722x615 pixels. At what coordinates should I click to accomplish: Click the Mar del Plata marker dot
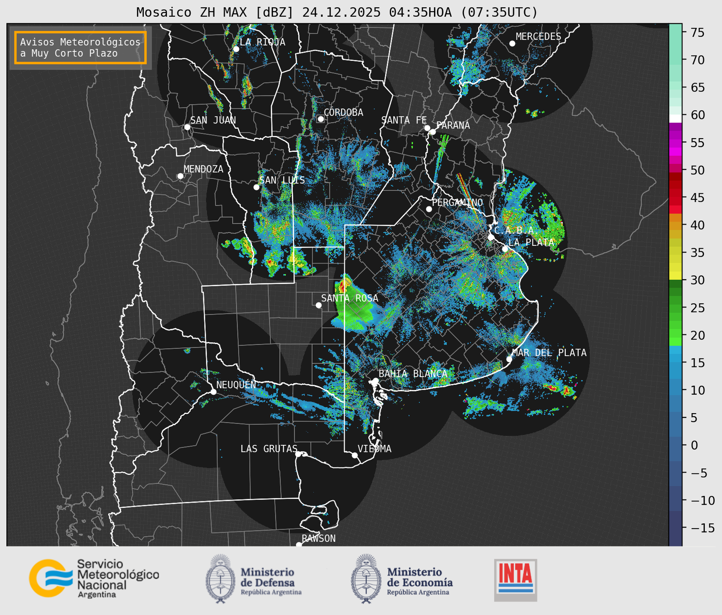tap(509, 359)
